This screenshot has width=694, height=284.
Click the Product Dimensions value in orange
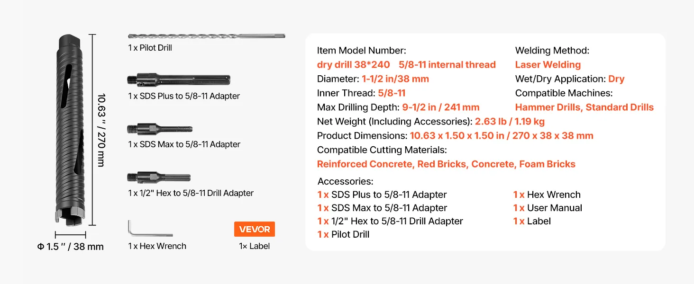tap(502, 136)
